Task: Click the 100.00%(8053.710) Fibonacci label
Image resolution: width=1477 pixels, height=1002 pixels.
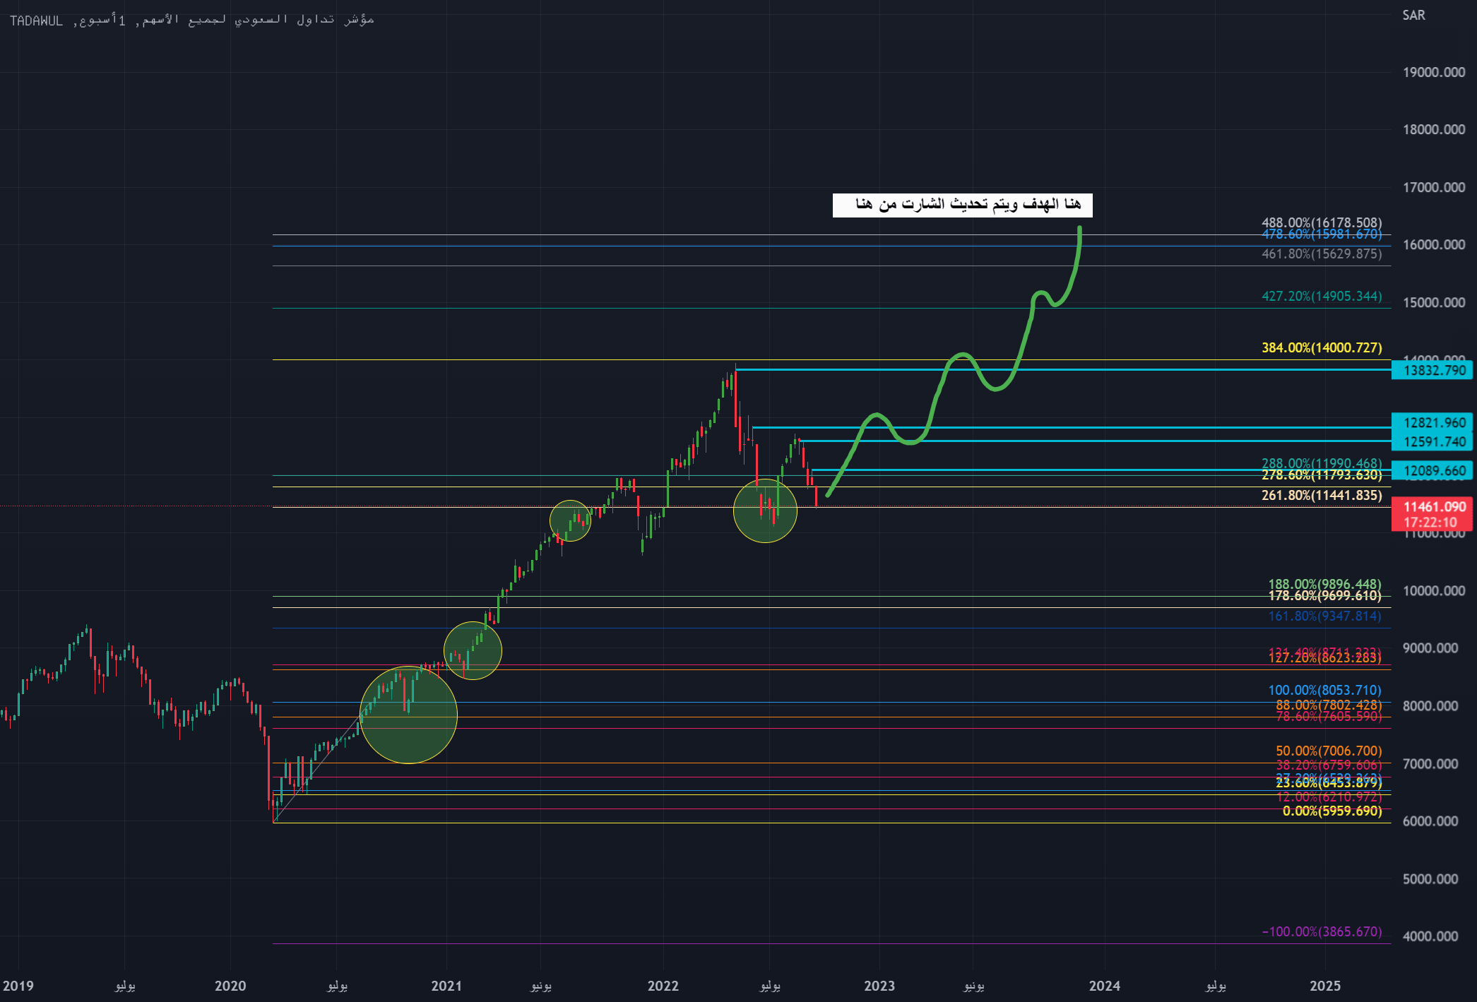Action: coord(1324,690)
